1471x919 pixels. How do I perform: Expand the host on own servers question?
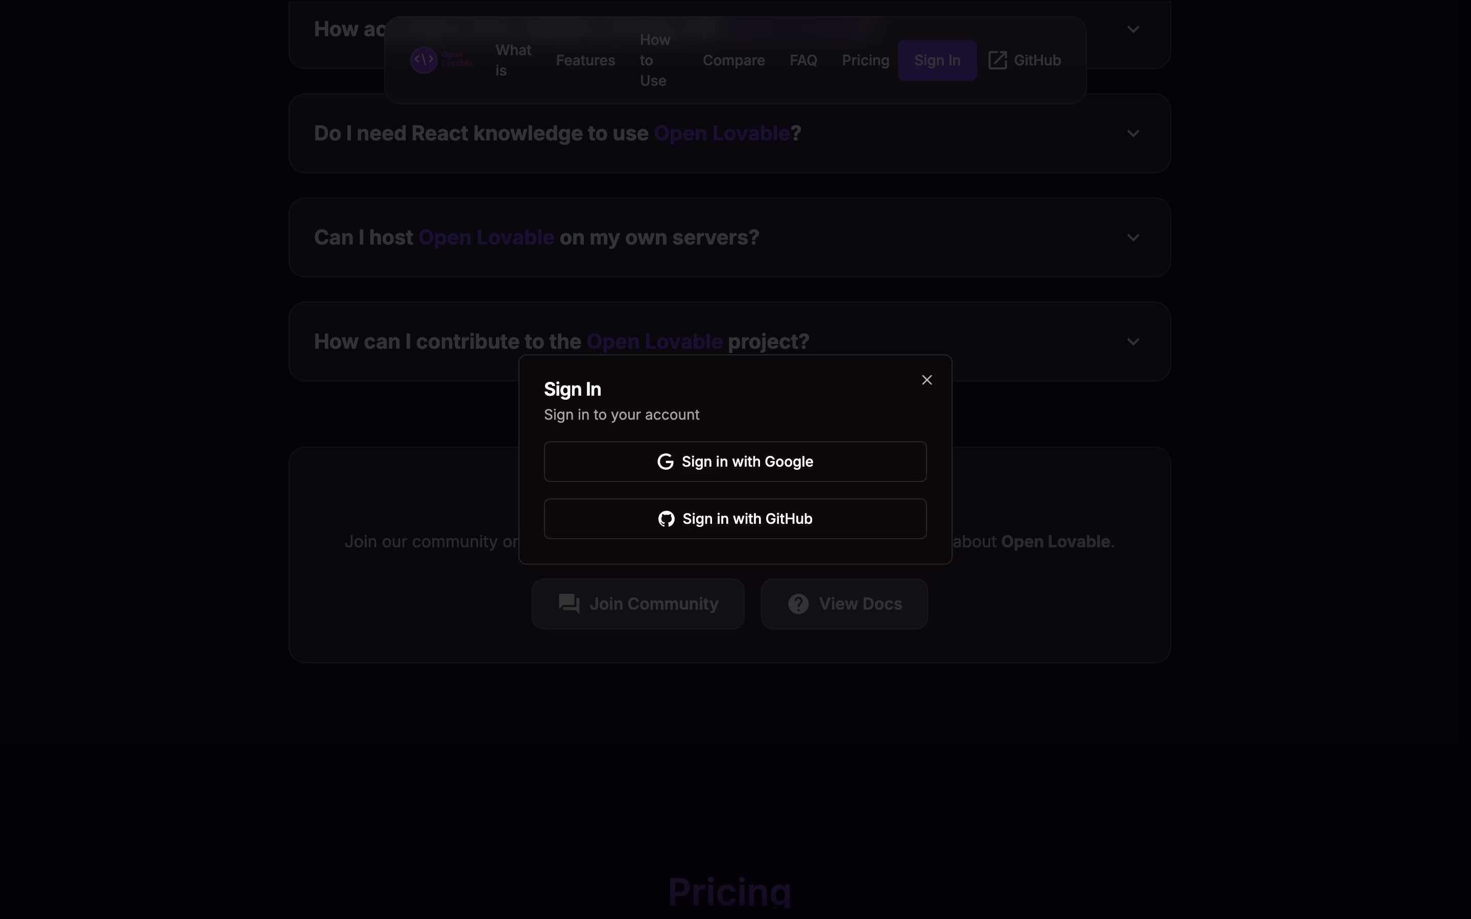pos(1133,237)
